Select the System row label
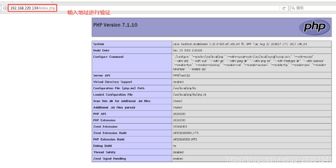 tap(99, 44)
